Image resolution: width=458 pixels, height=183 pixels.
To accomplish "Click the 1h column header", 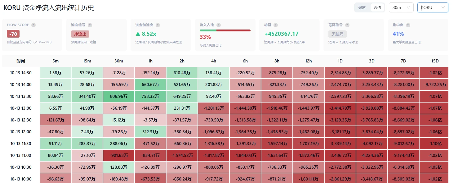I will point(150,61).
